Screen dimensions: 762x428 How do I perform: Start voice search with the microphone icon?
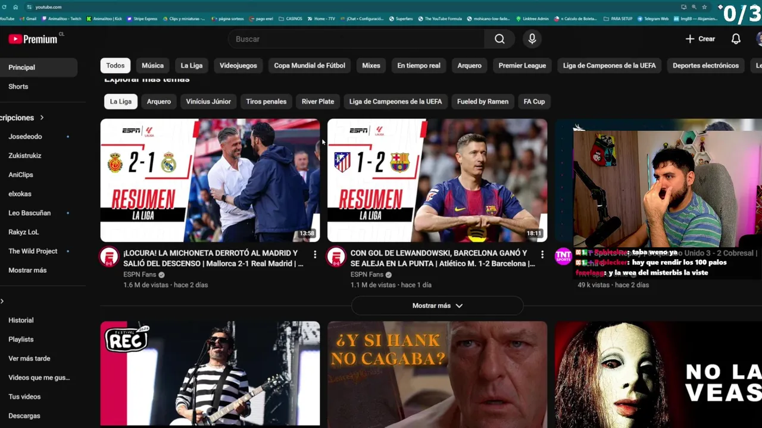(532, 39)
